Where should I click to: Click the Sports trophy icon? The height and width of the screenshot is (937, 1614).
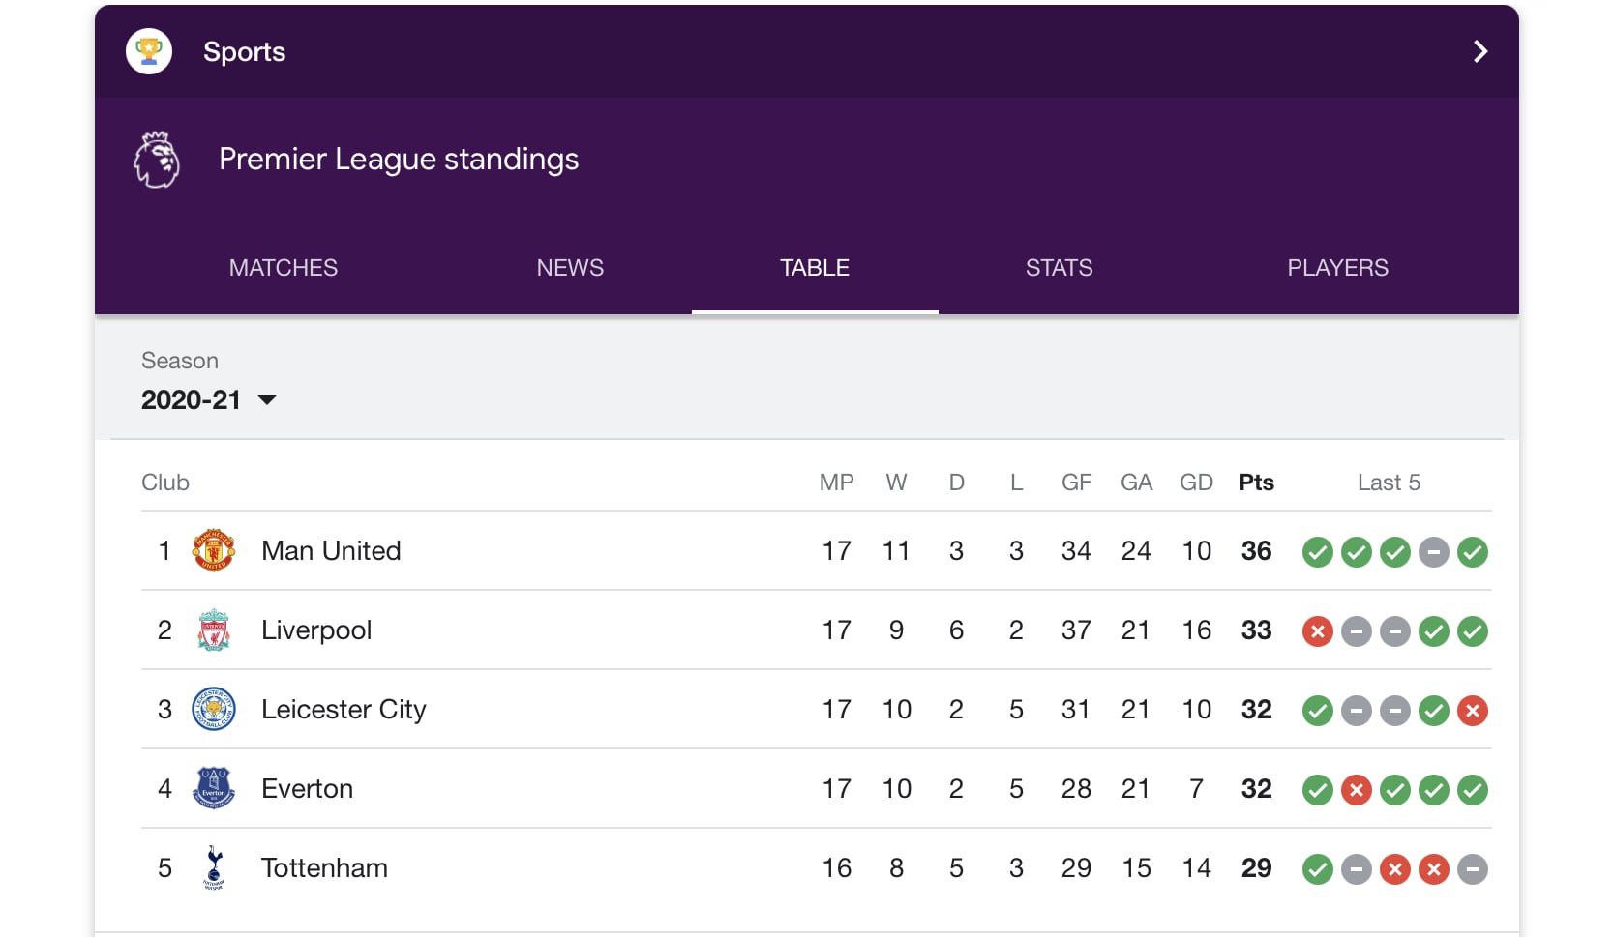click(149, 51)
